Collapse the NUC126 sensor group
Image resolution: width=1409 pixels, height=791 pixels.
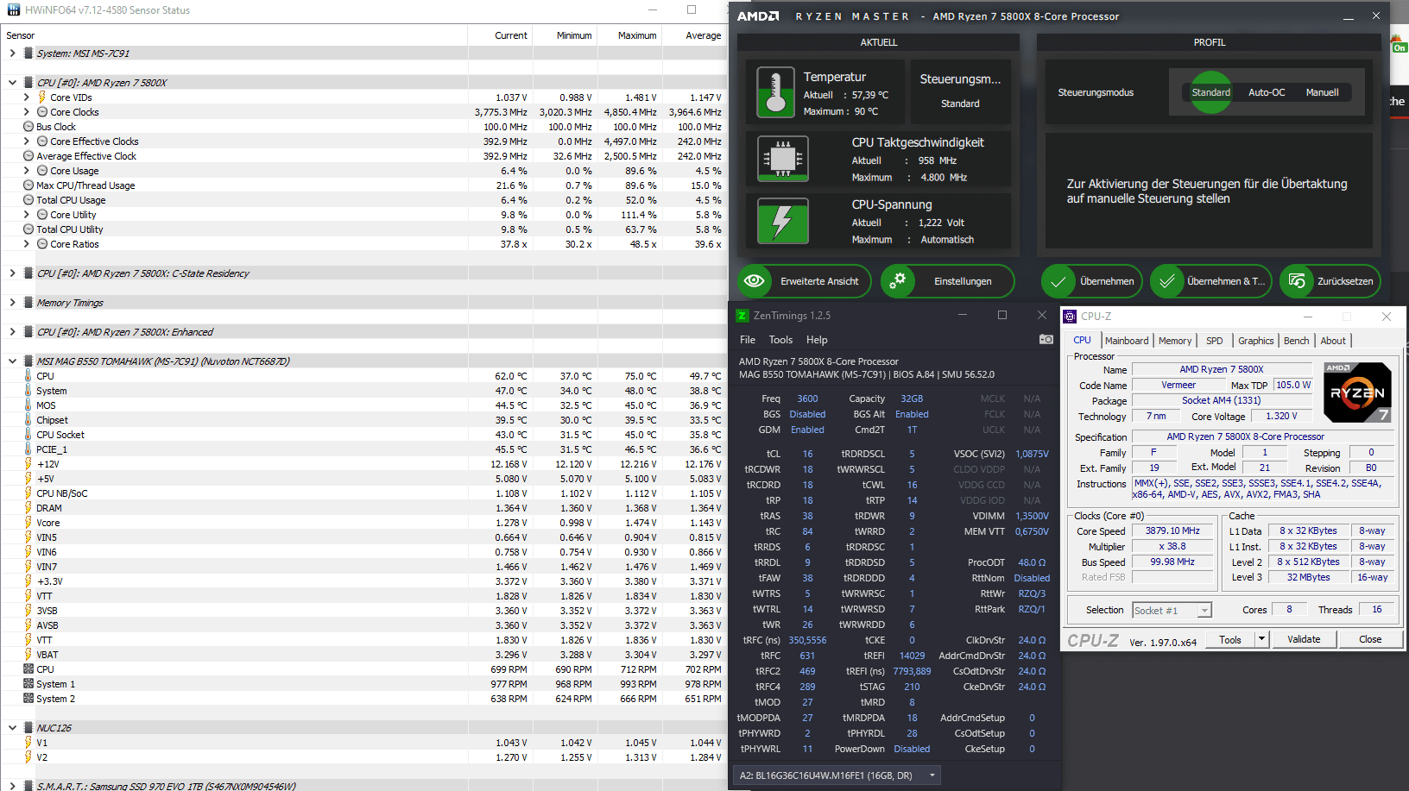[12, 728]
